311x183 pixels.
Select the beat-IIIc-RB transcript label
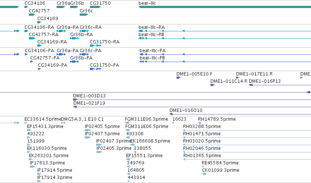pyautogui.click(x=151, y=35)
